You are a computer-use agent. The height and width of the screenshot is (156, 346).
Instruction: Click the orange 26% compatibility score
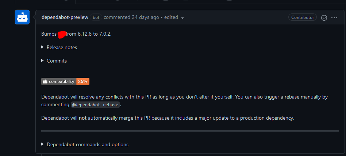[83, 81]
